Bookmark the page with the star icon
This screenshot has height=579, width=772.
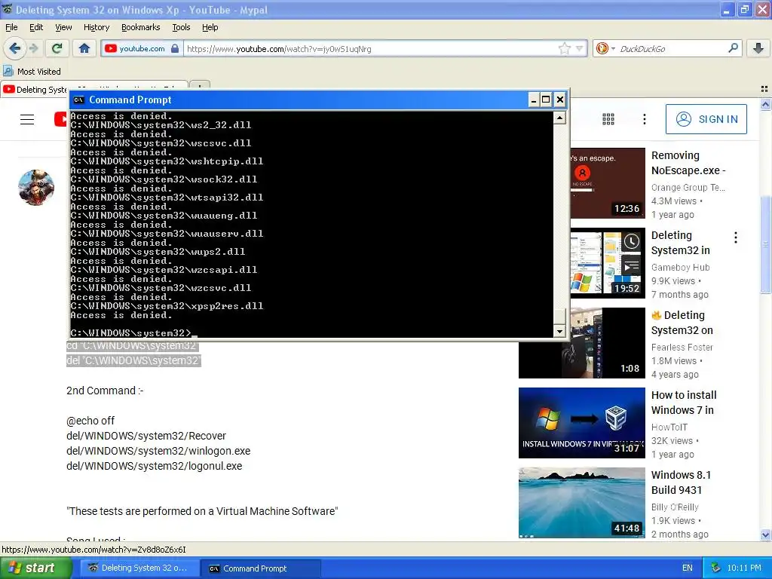point(564,48)
